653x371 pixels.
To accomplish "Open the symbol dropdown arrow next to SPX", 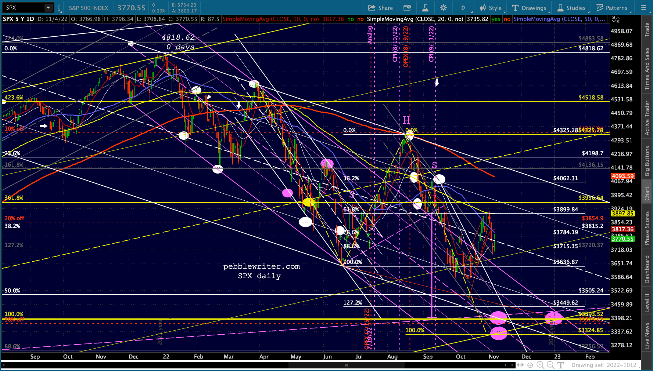I will point(49,8).
